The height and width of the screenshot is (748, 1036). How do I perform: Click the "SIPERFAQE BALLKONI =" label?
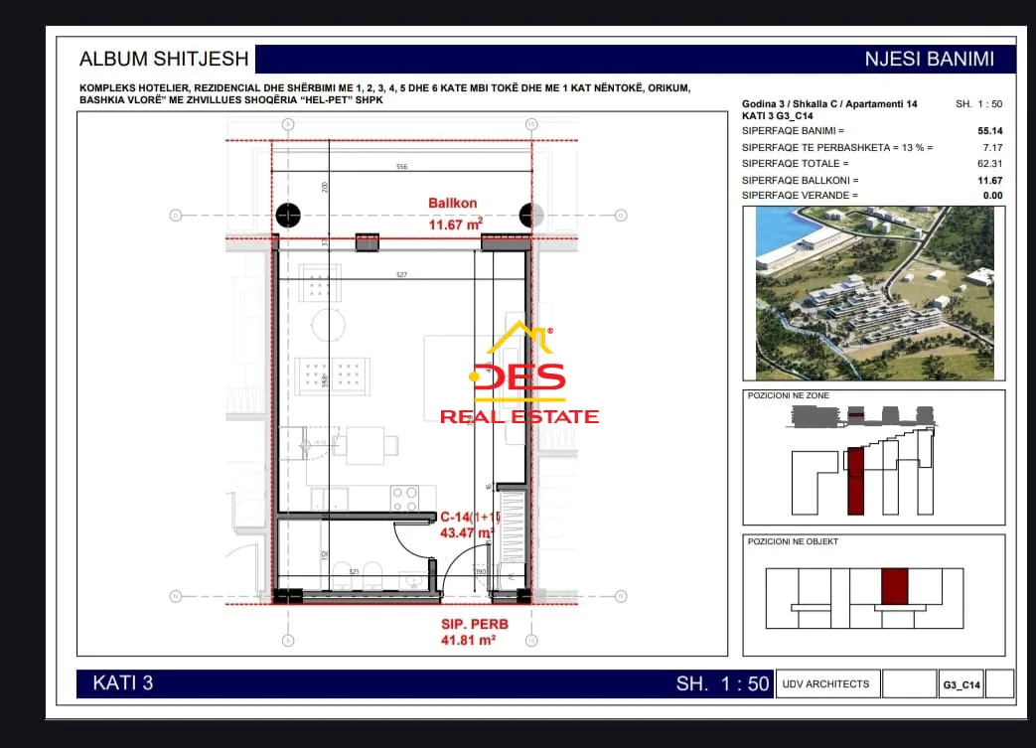pyautogui.click(x=801, y=180)
